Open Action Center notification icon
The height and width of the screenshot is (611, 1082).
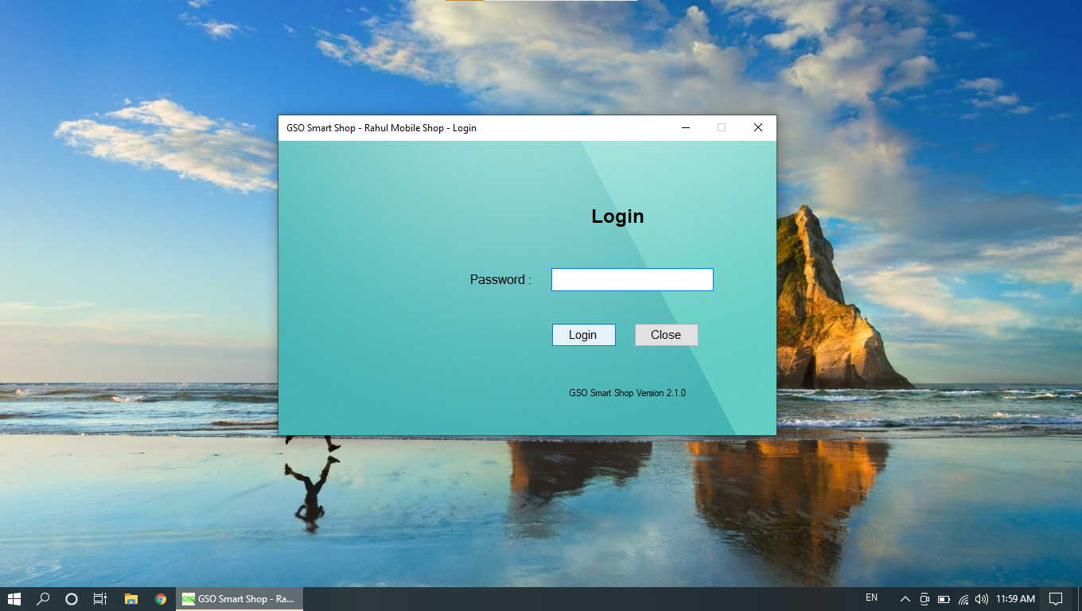tap(1056, 599)
